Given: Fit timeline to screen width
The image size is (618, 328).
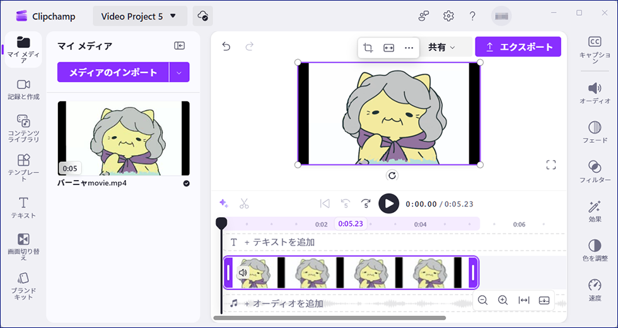Looking at the screenshot, I should coord(523,300).
